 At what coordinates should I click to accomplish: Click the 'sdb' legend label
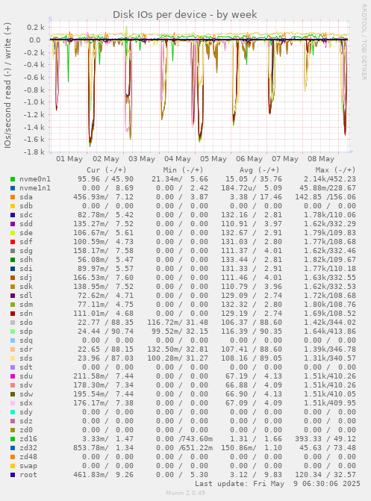(x=26, y=206)
